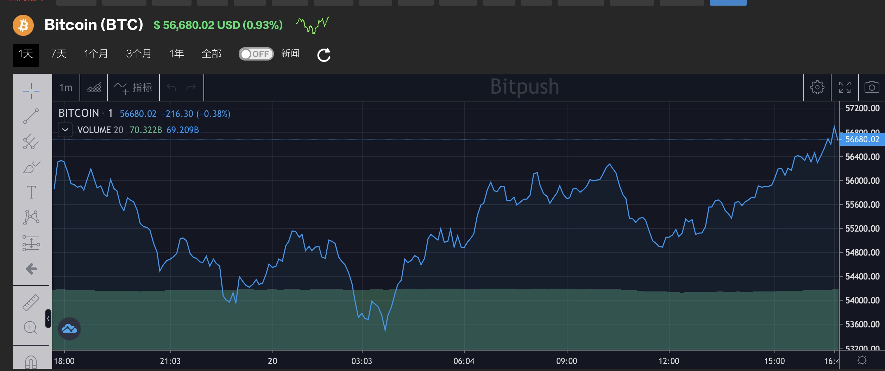885x371 pixels.
Task: Refresh the chart with reload button
Action: tap(324, 55)
